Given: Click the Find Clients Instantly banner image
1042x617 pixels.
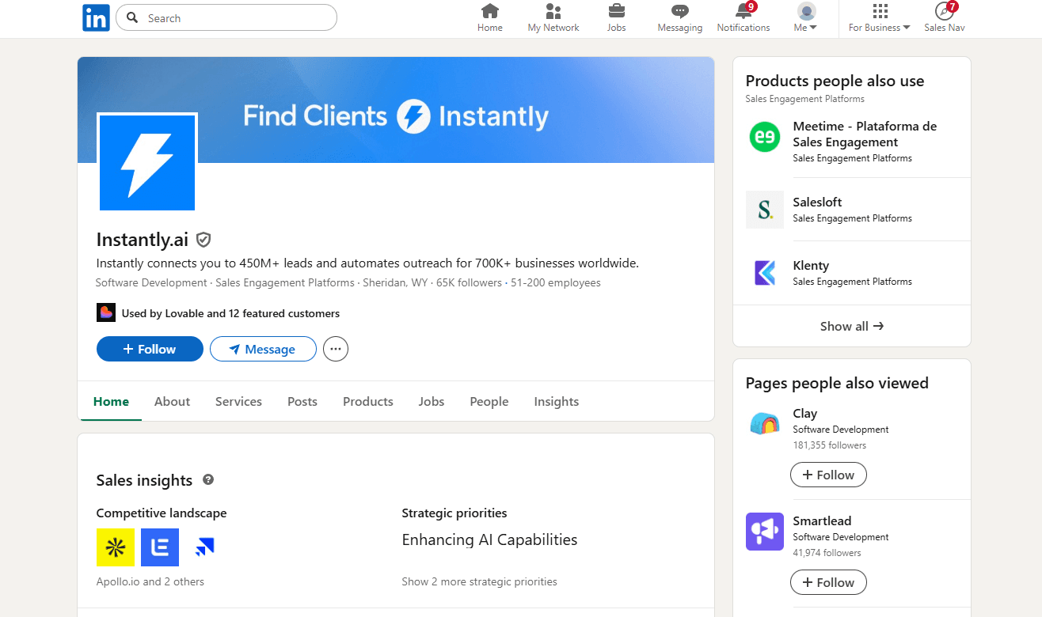Looking at the screenshot, I should coord(396,110).
